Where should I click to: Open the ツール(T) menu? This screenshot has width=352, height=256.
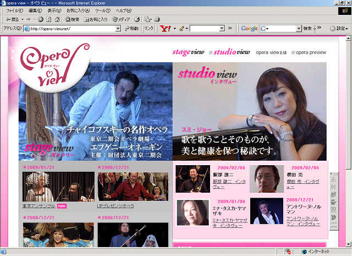pos(103,10)
